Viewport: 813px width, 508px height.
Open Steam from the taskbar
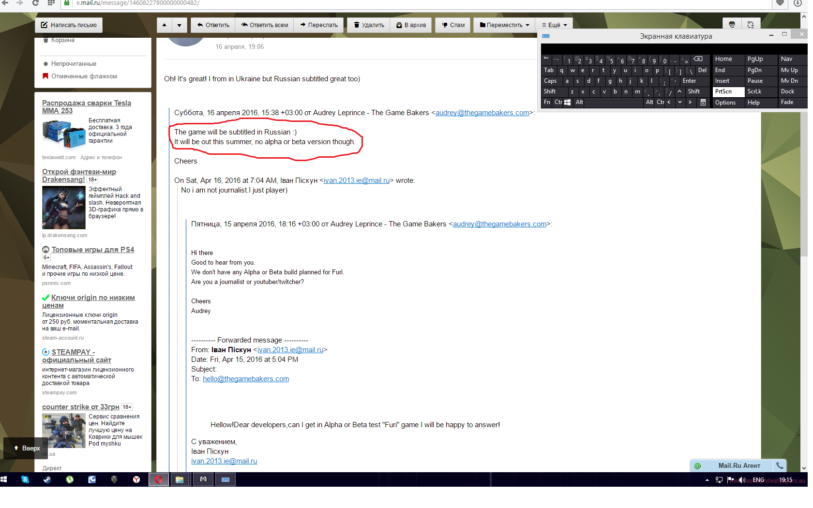pos(47,479)
